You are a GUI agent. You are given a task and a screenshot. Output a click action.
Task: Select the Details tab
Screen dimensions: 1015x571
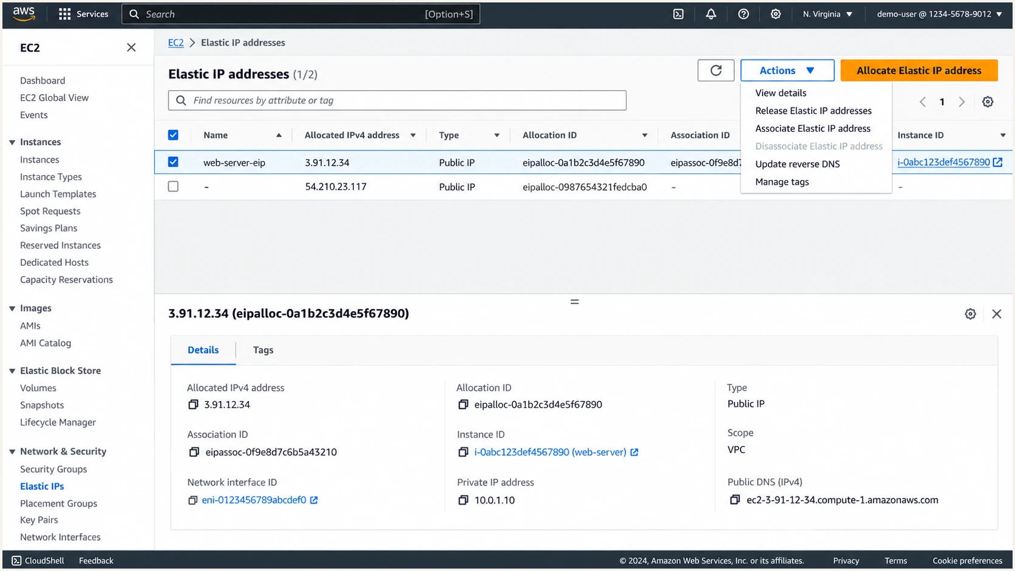click(203, 350)
